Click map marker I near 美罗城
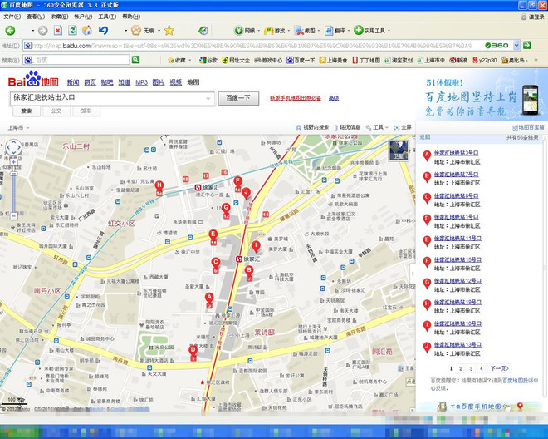The height and width of the screenshot is (439, 548). pyautogui.click(x=256, y=246)
